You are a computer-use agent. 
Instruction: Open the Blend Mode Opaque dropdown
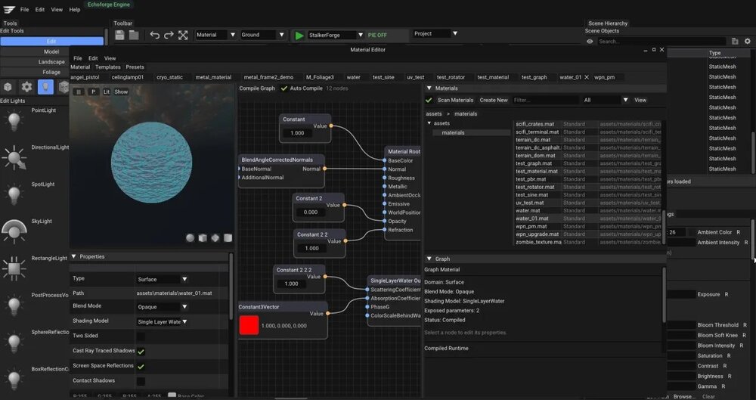162,307
